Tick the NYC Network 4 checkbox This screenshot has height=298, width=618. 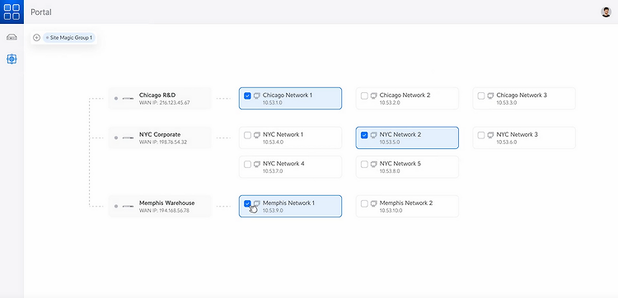(x=247, y=164)
